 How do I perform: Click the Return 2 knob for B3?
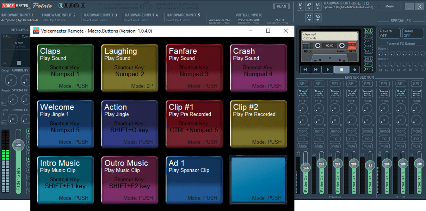(x=422, y=64)
